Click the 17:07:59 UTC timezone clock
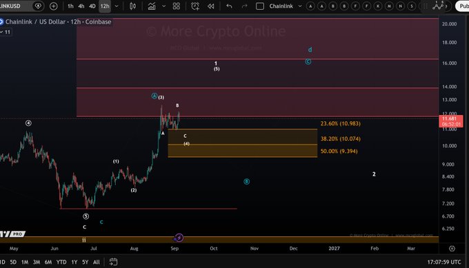 [x=444, y=262]
